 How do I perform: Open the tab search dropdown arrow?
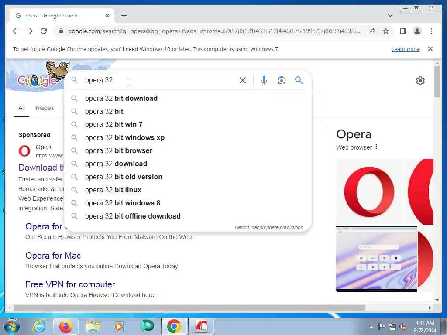[390, 16]
